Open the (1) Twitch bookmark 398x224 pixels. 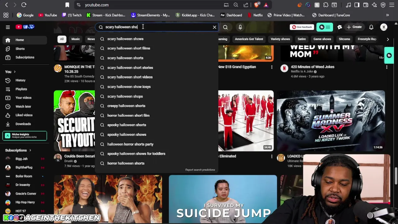coord(72,15)
